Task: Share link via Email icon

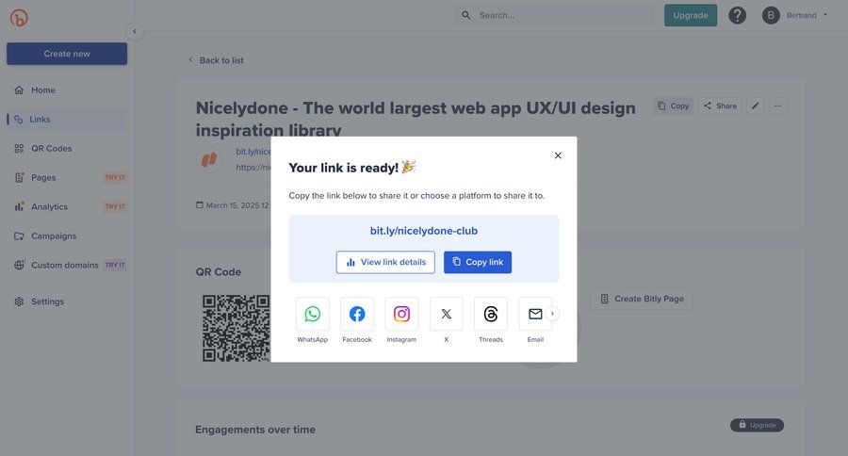Action: (535, 314)
